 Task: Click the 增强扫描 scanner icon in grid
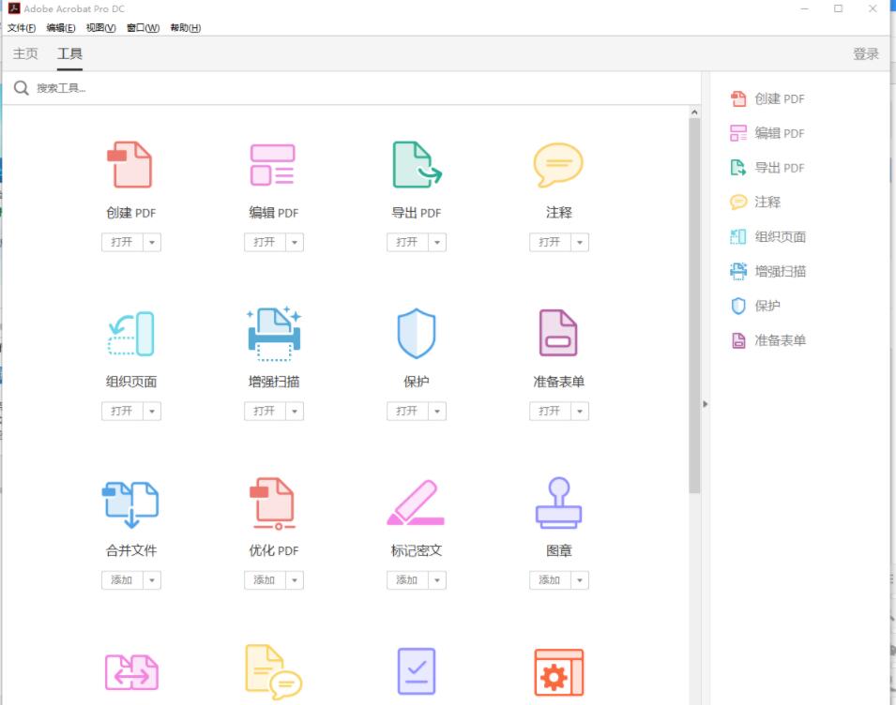click(274, 334)
